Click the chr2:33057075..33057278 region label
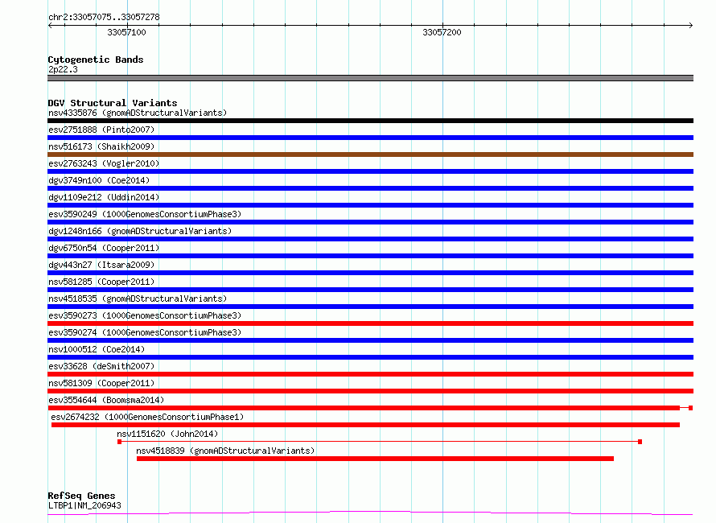The image size is (716, 523). [104, 18]
